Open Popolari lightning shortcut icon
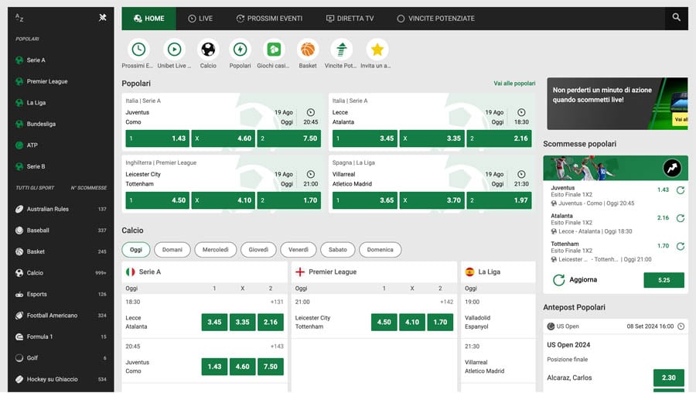The image size is (696, 393). click(241, 50)
